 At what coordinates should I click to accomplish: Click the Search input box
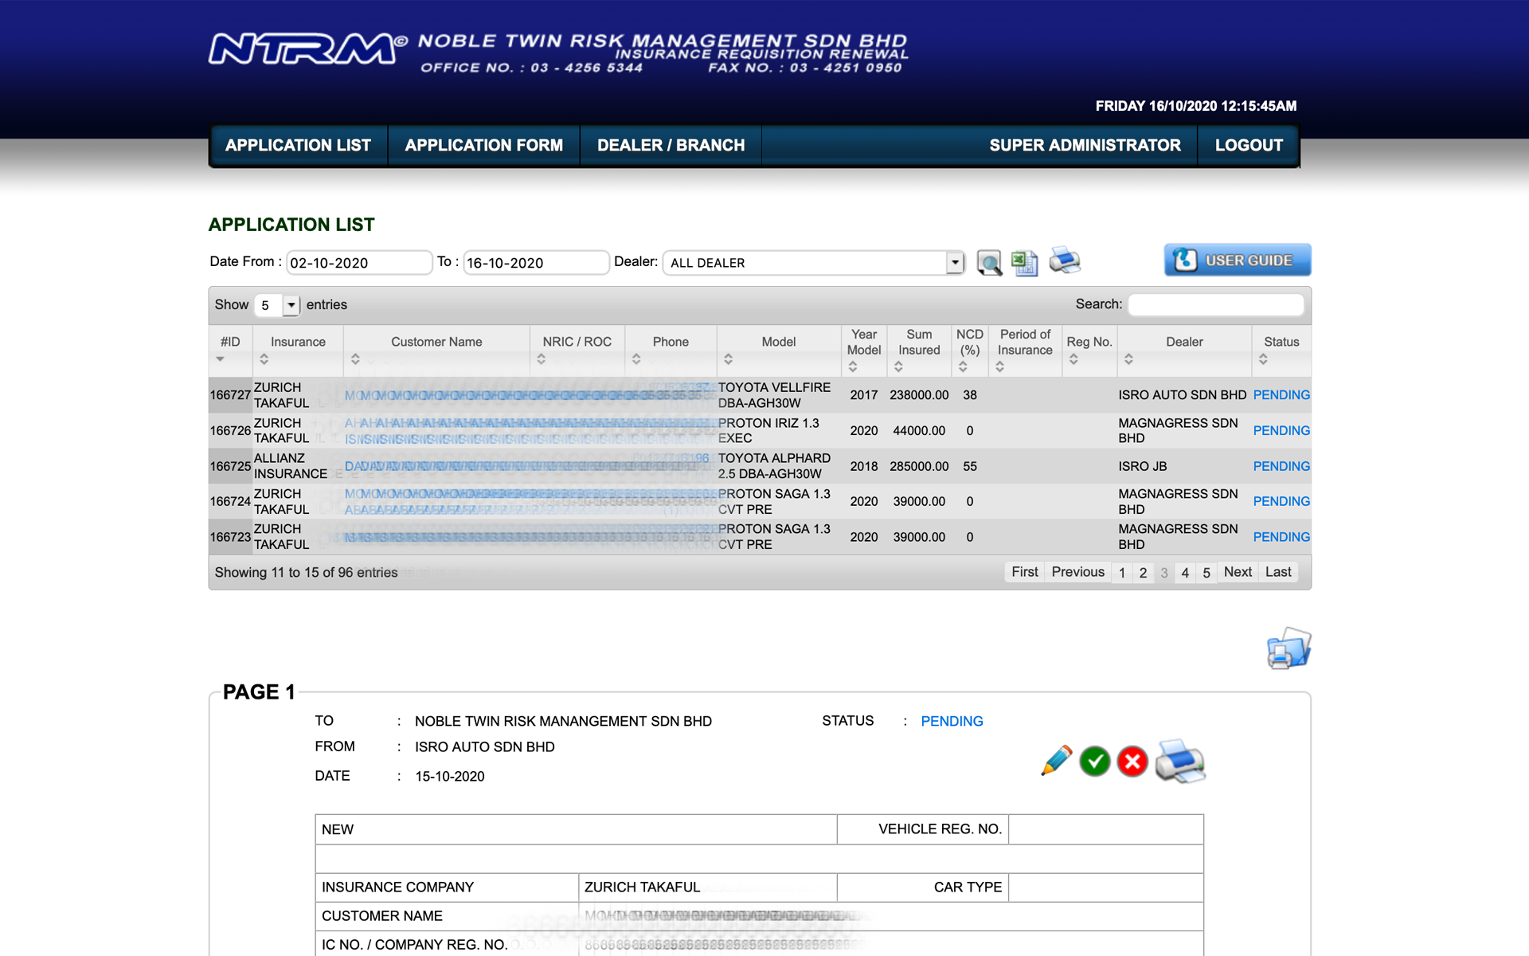1216,304
